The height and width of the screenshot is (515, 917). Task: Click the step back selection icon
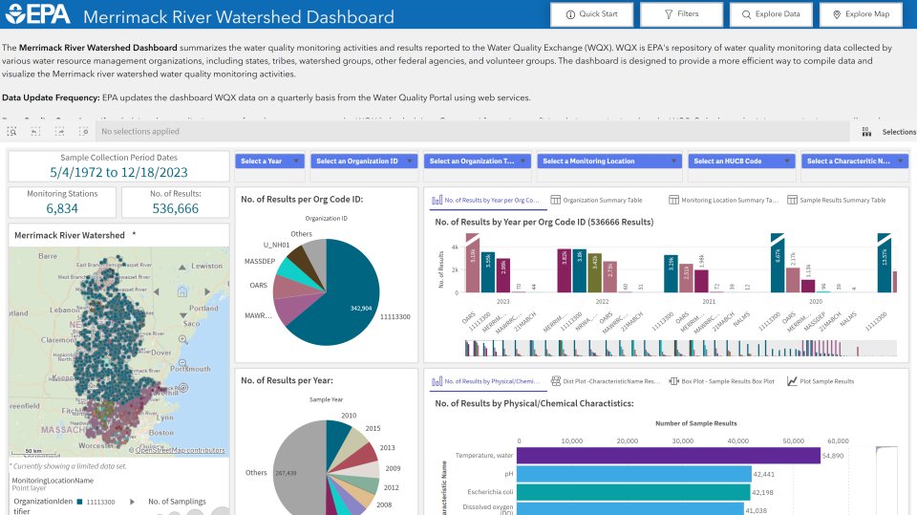(x=37, y=132)
